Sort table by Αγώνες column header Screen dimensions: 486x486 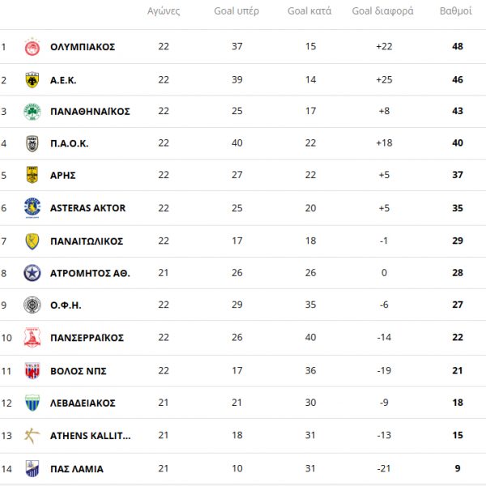(164, 11)
